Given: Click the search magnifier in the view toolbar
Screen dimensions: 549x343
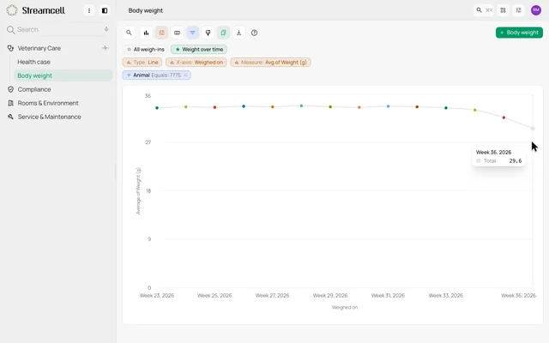Looking at the screenshot, I should click(129, 33).
